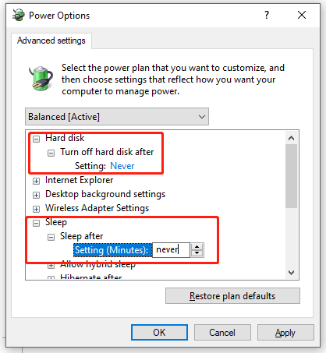Open the Balanced [Active] power plan dropdown
326x353 pixels.
tap(117, 117)
